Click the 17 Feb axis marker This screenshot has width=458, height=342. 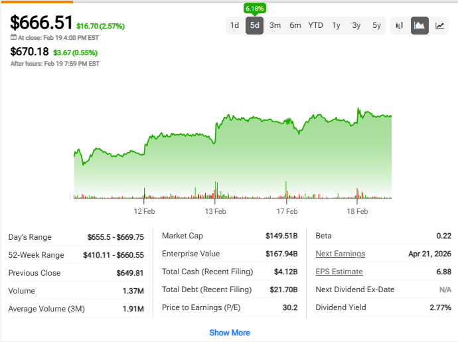tap(287, 211)
